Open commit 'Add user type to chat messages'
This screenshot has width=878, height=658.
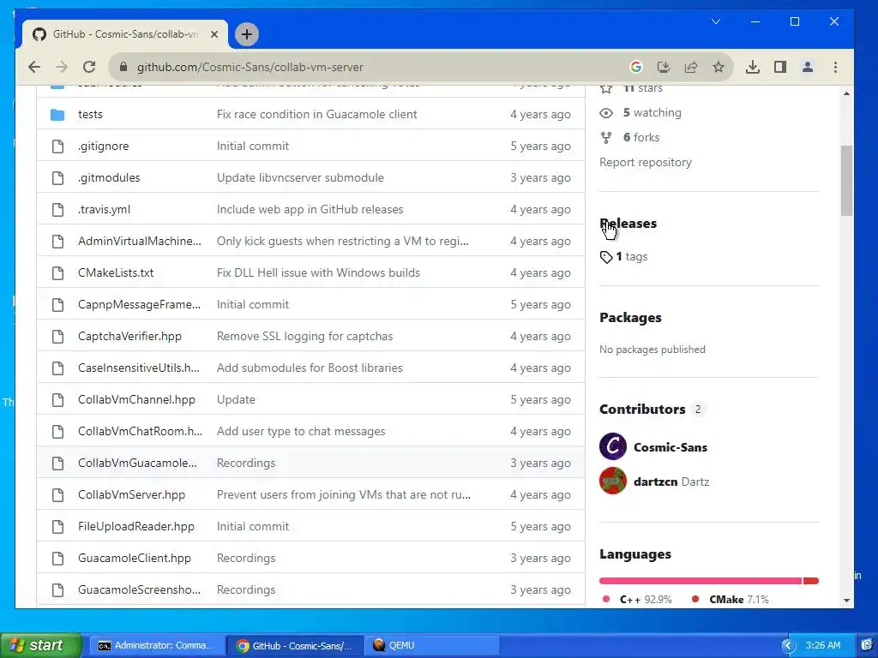(x=301, y=432)
